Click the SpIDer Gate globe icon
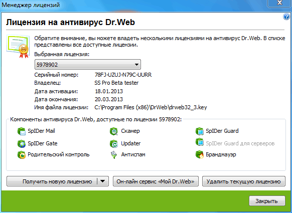Viewport: 292px width, 213px height. 22,144
